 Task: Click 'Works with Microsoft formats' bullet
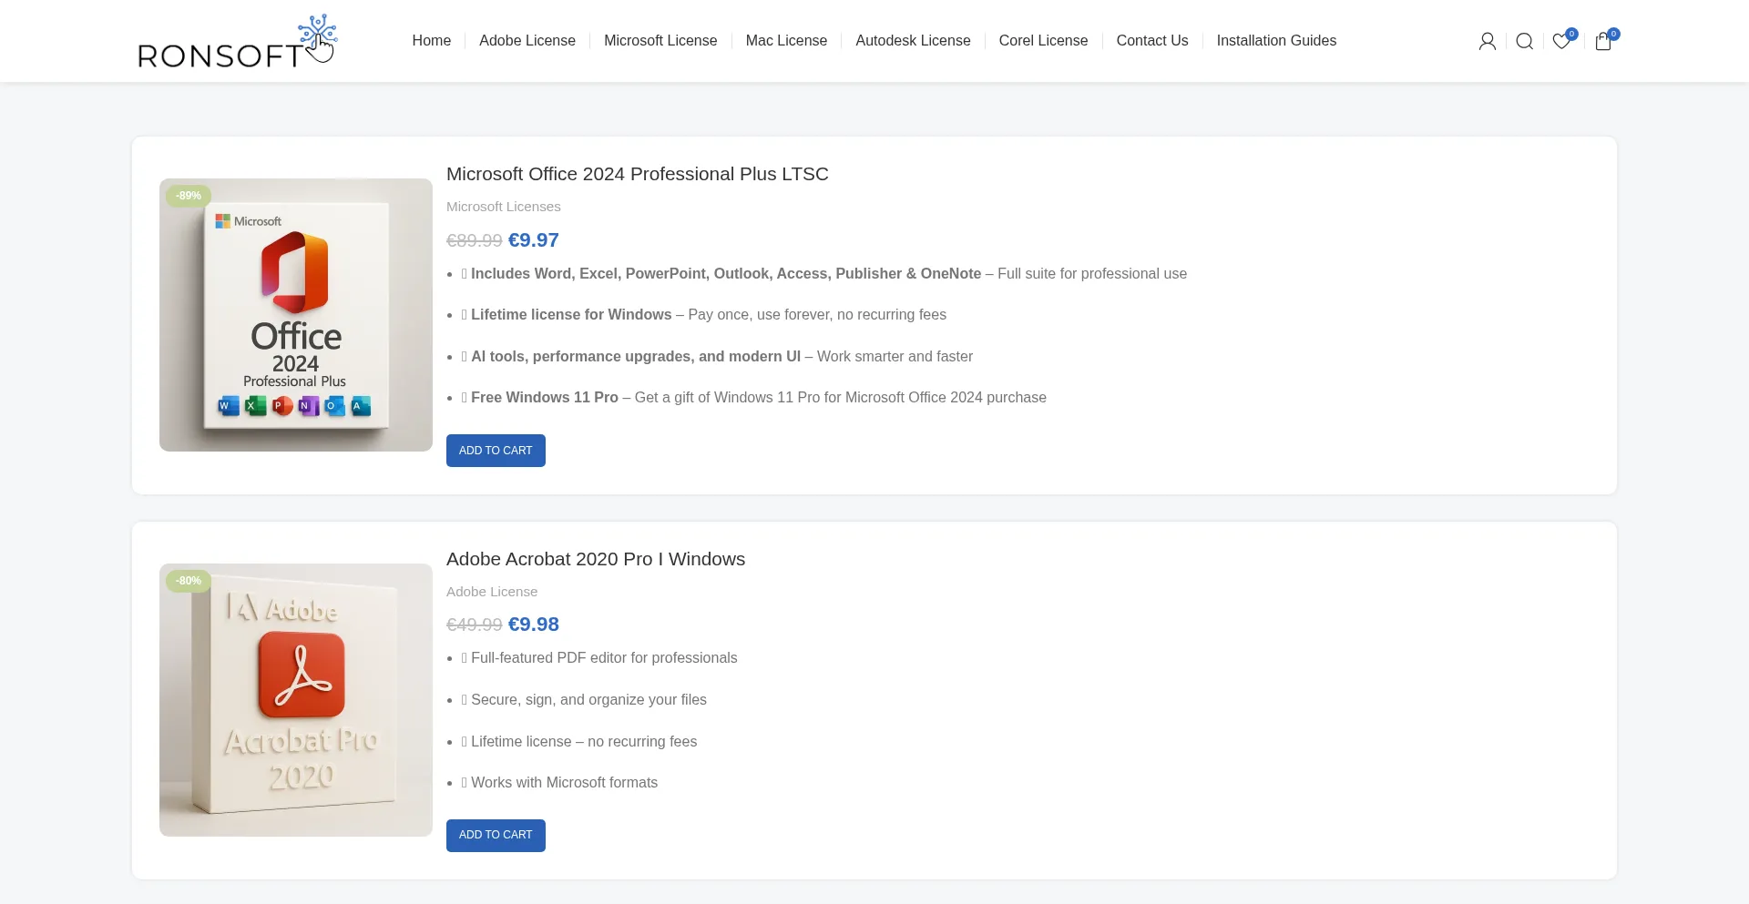point(559,783)
